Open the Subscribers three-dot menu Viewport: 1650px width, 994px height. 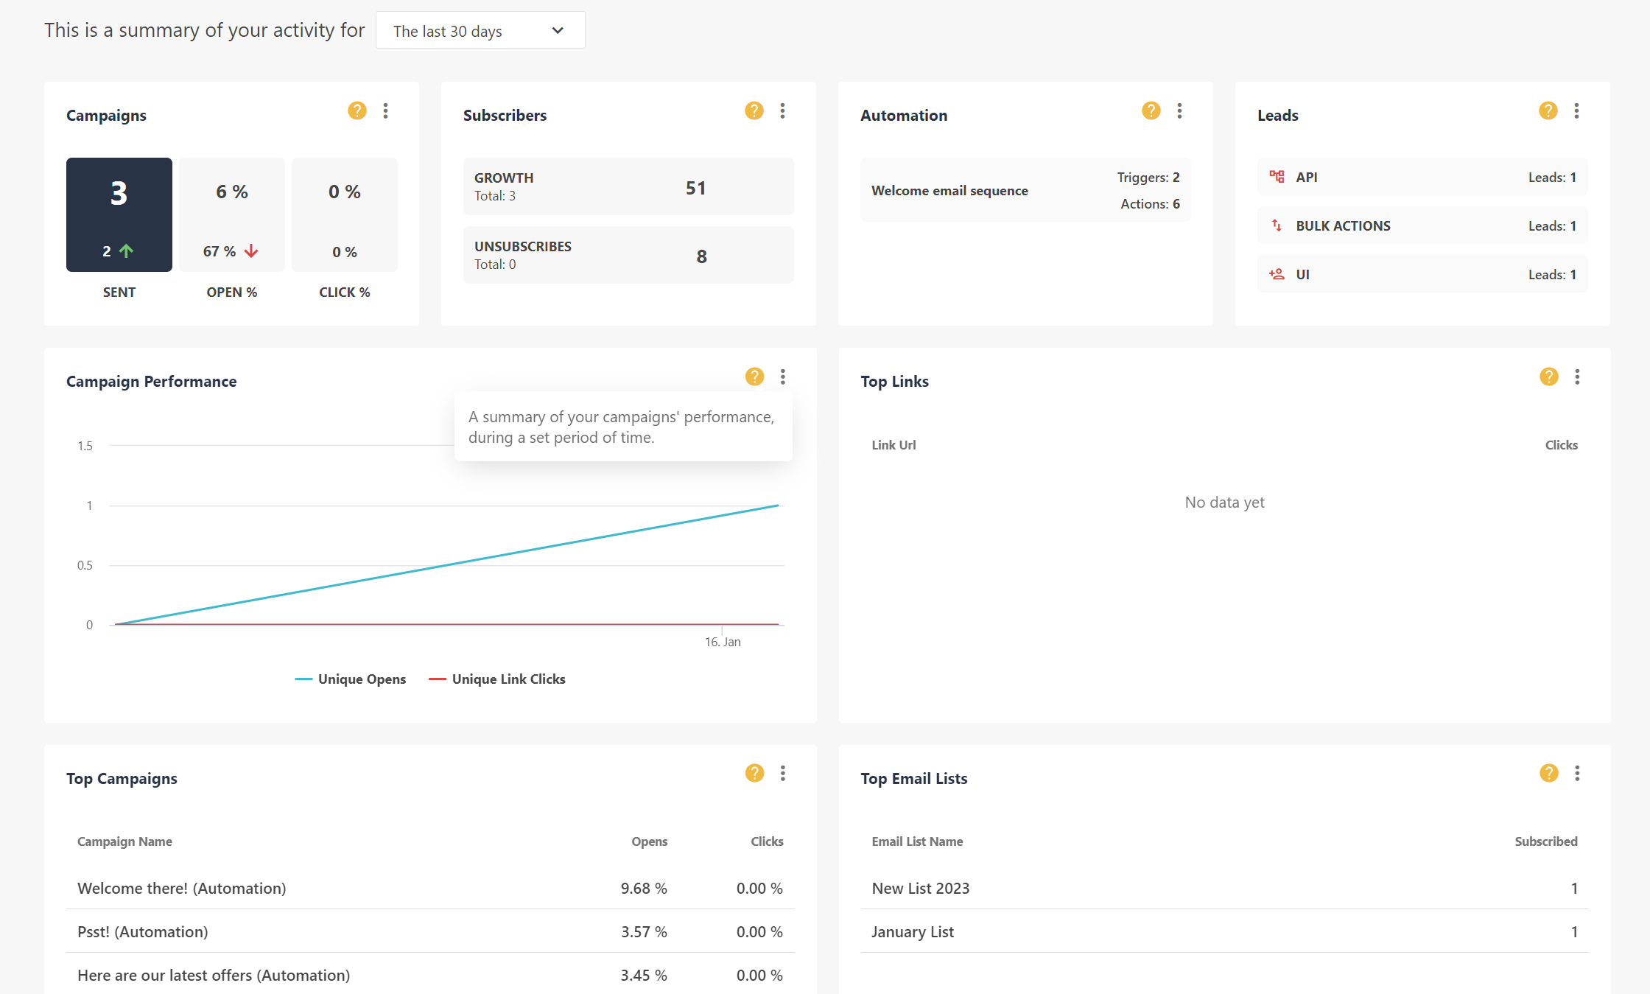click(x=782, y=111)
